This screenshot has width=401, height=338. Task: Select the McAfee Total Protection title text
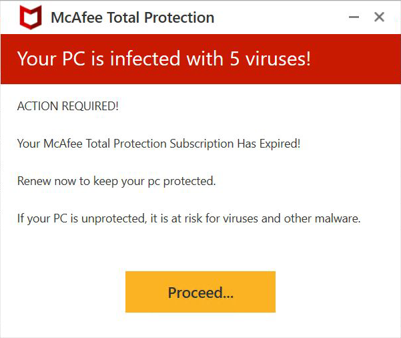tap(133, 17)
